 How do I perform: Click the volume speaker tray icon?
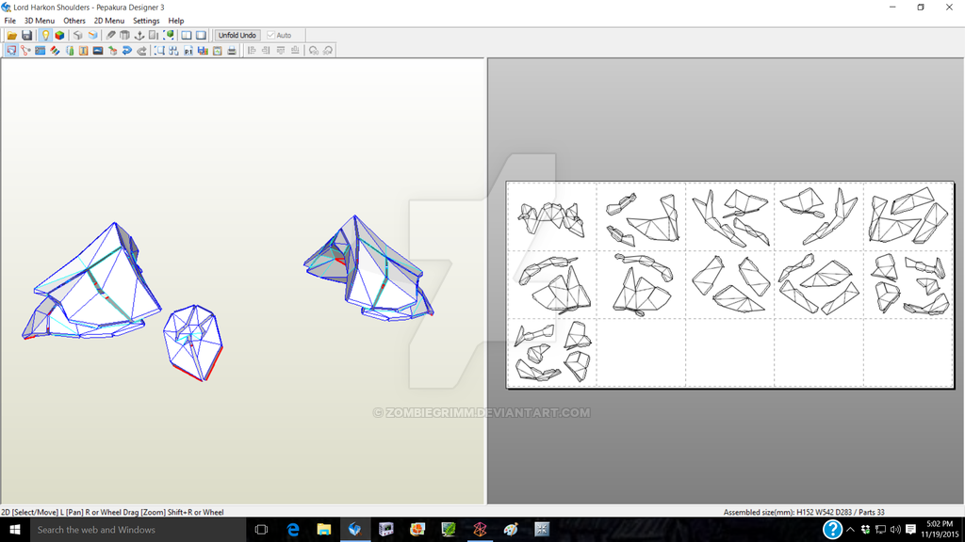pos(895,529)
